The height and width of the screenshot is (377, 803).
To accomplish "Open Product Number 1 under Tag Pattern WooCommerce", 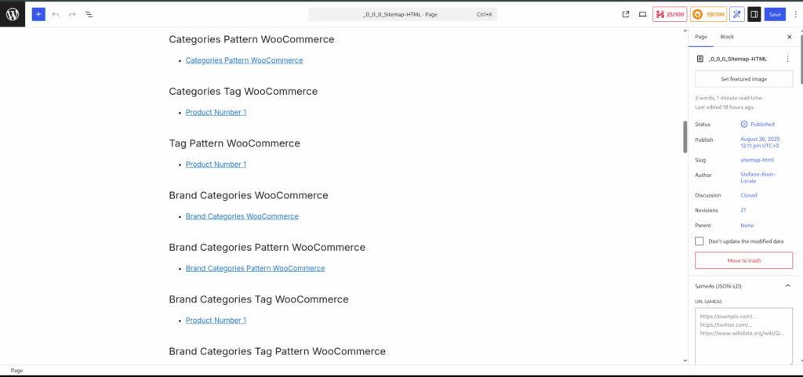I will pyautogui.click(x=216, y=164).
